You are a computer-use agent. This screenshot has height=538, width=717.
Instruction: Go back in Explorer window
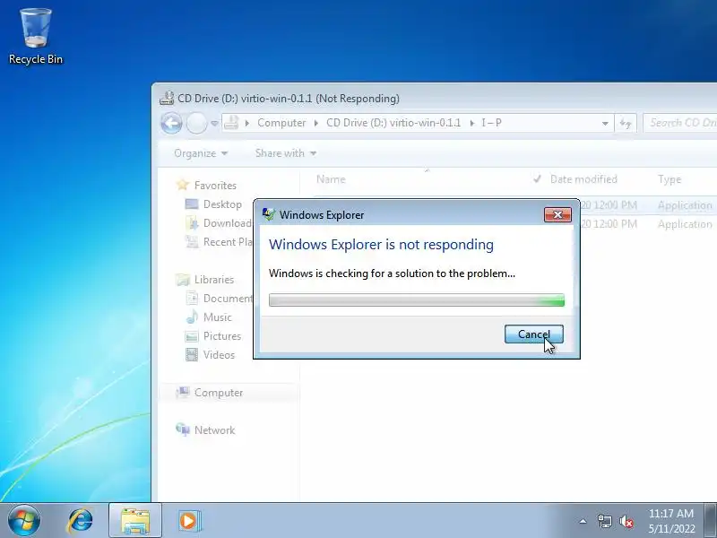click(172, 123)
